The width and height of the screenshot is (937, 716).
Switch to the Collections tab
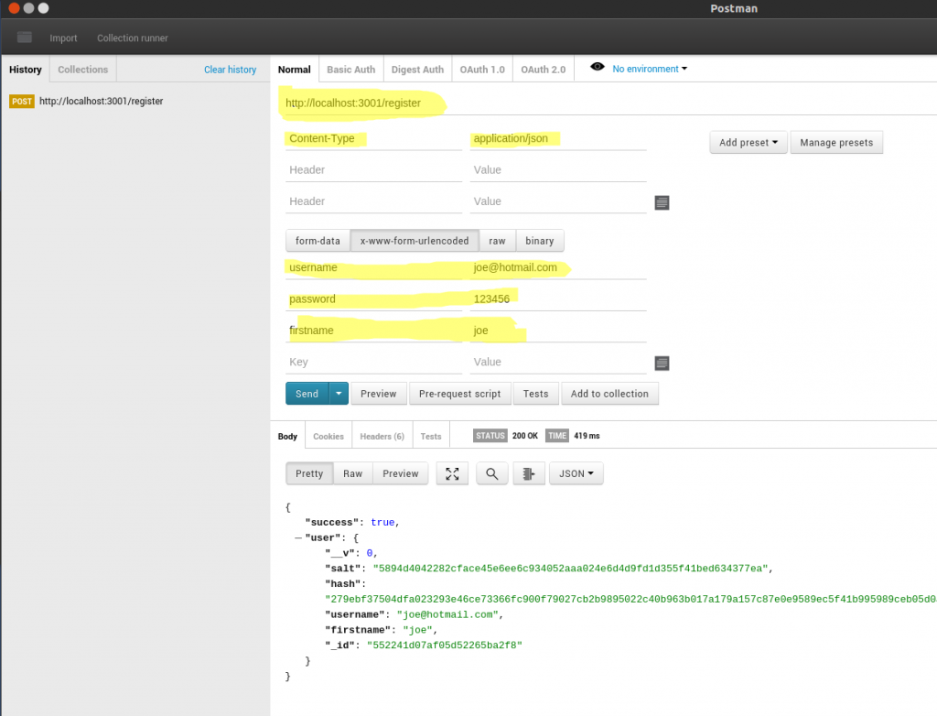pos(83,70)
